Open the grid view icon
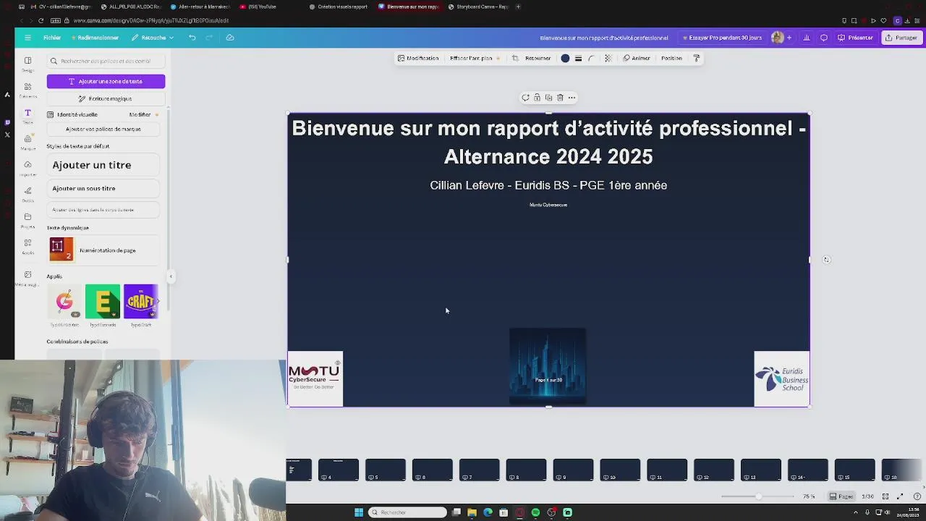 coord(885,496)
